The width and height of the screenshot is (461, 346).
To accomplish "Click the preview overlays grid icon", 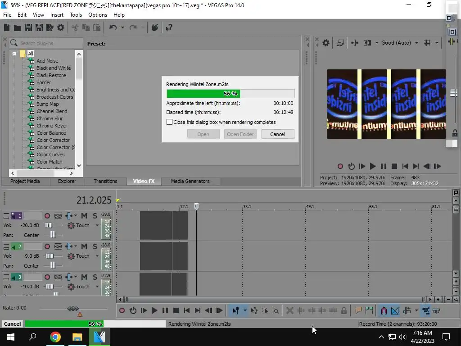I will pos(428,43).
